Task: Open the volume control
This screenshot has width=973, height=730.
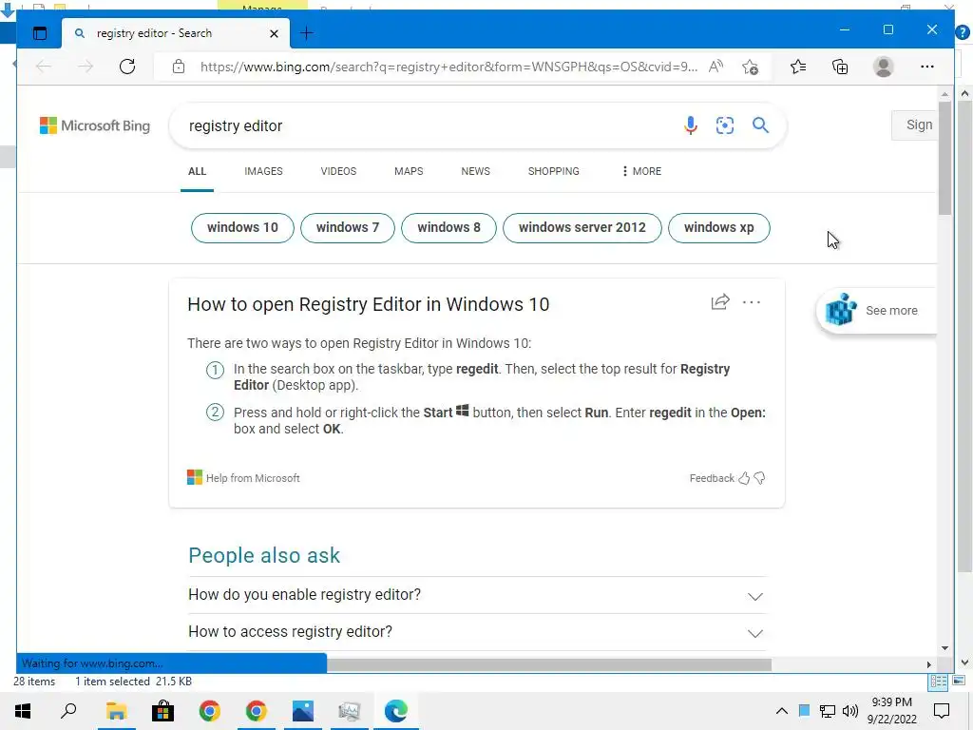Action: [x=850, y=711]
